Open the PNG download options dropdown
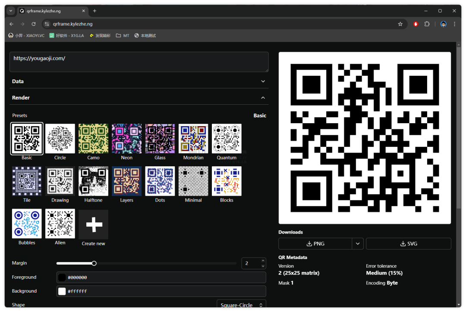Image resolution: width=466 pixels, height=312 pixels. pyautogui.click(x=358, y=243)
